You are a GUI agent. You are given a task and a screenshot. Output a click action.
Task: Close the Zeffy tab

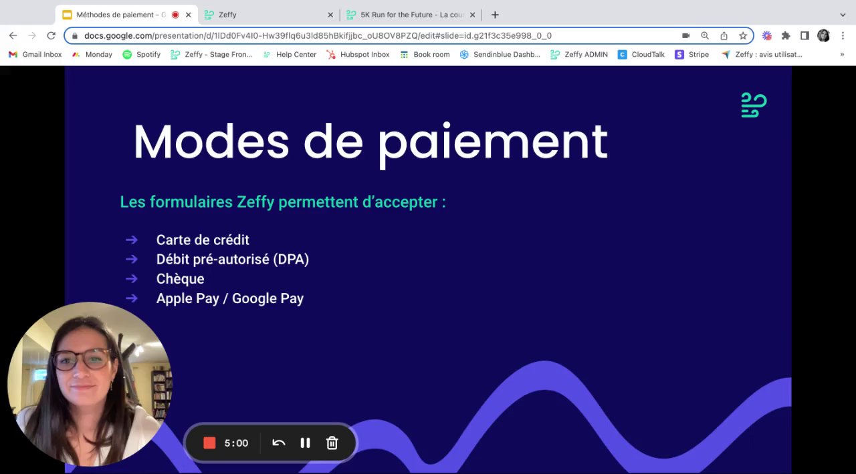pos(330,15)
